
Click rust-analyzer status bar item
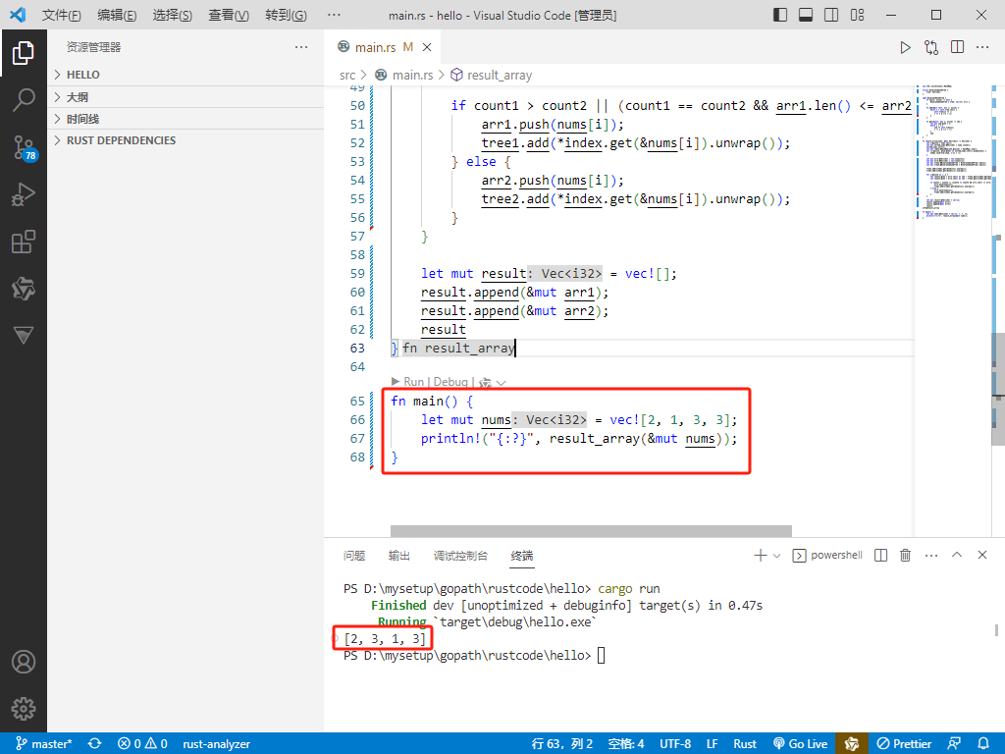pyautogui.click(x=217, y=744)
